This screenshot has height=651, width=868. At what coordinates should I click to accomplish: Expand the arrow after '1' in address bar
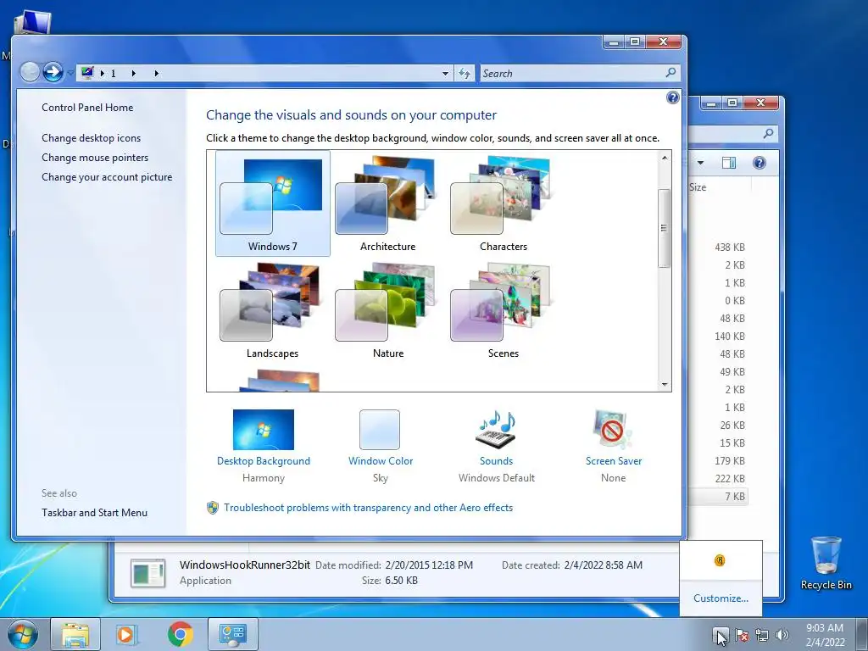[x=133, y=73]
